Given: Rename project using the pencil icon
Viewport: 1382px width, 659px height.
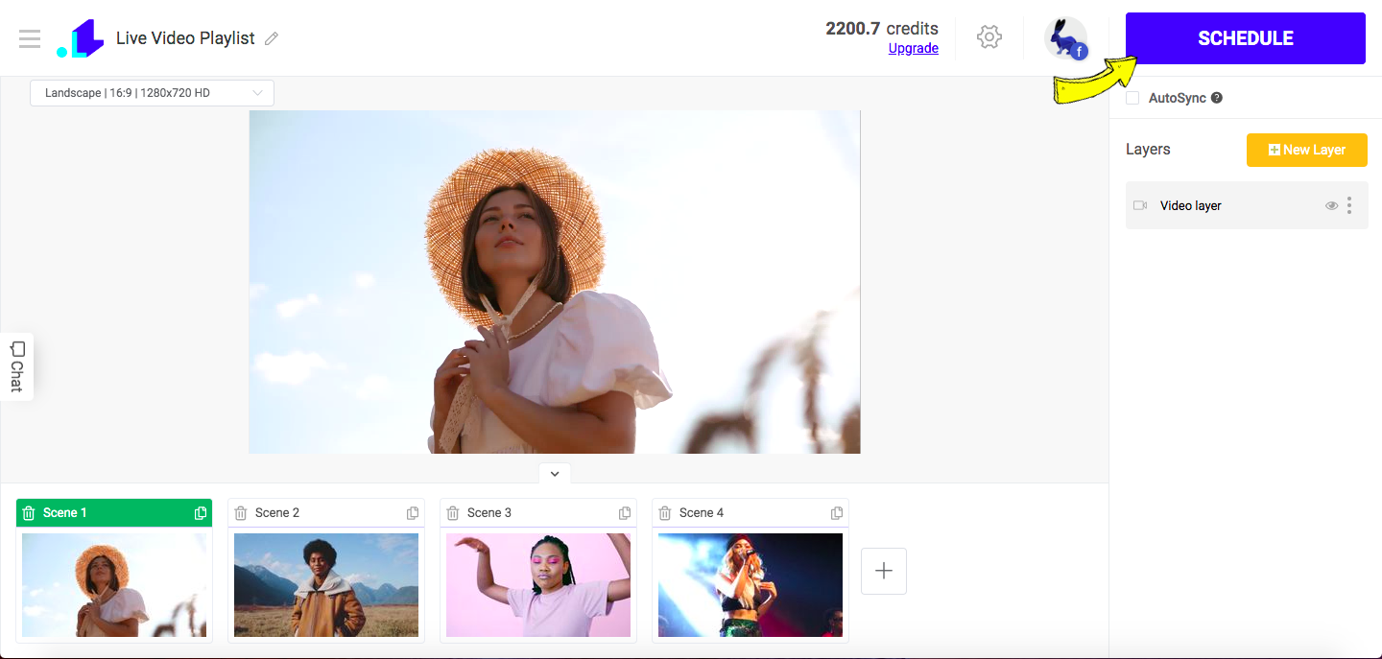Looking at the screenshot, I should (x=271, y=38).
